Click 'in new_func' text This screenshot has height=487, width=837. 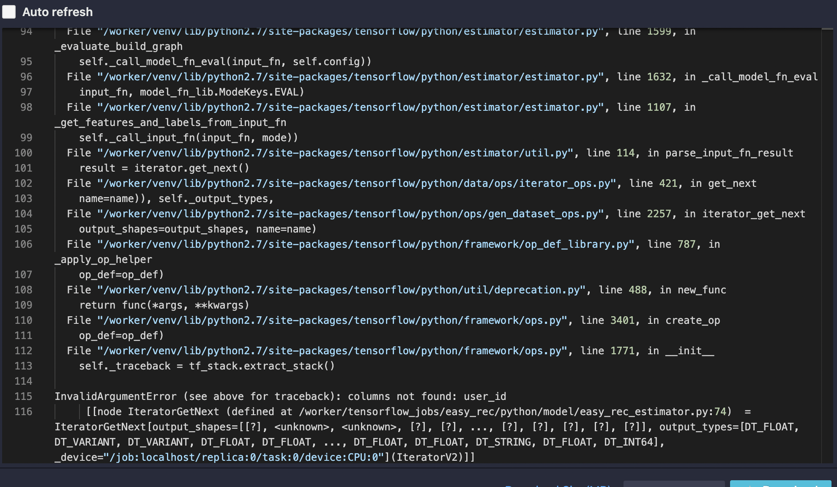point(693,290)
